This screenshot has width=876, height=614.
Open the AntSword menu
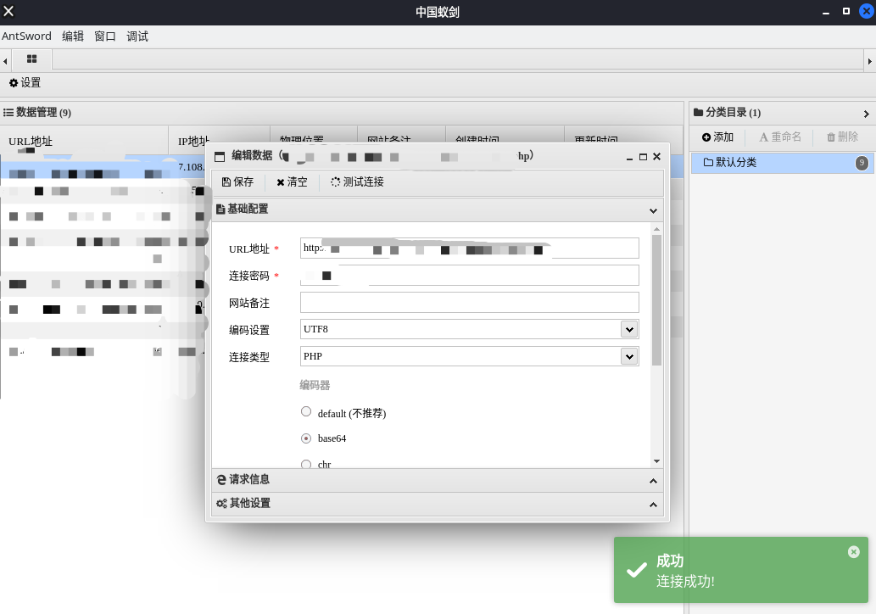[x=26, y=36]
